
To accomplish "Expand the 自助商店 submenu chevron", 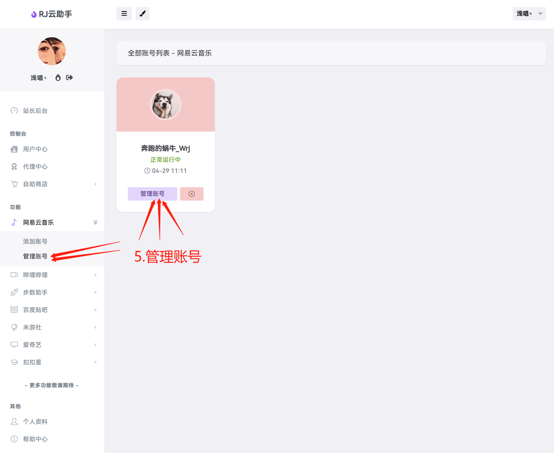I will [95, 184].
